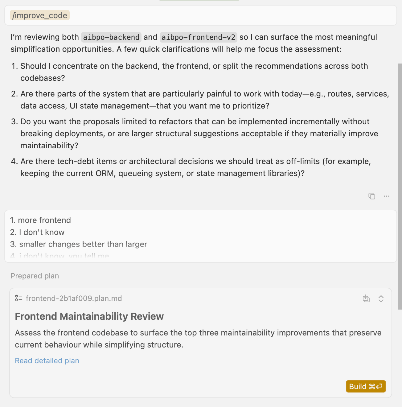Open the frontend-2b1af009.plan.md file name

click(74, 298)
